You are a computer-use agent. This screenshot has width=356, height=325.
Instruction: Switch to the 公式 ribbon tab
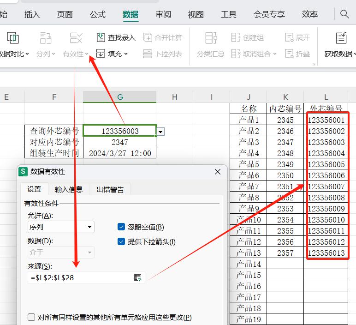pos(98,15)
